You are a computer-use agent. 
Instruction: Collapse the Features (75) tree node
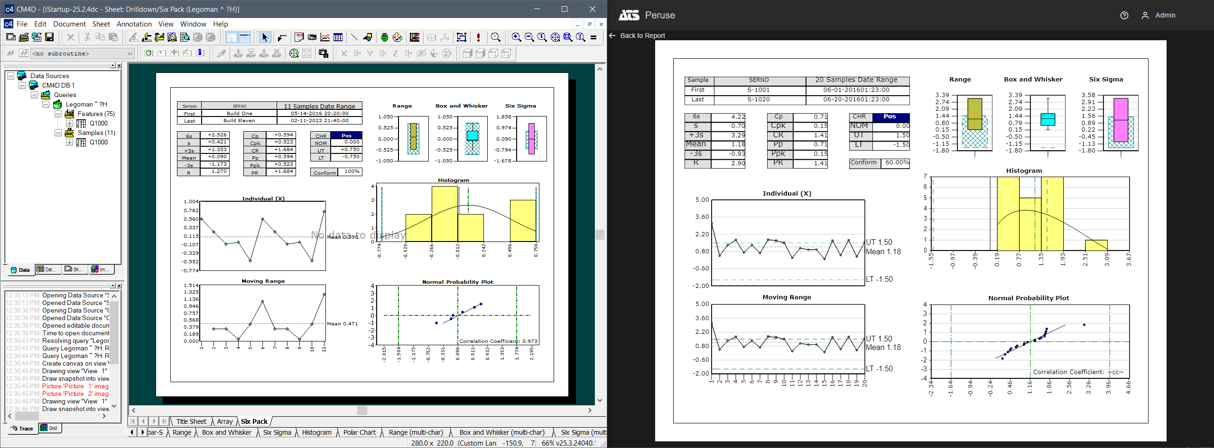point(58,114)
